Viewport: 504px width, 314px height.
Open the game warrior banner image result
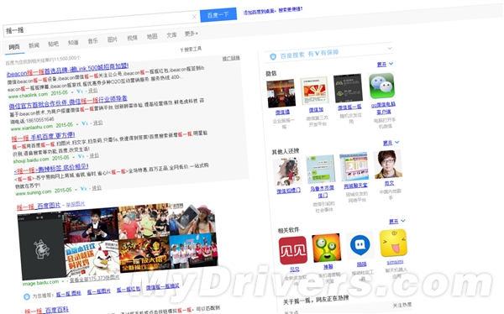tap(144, 255)
